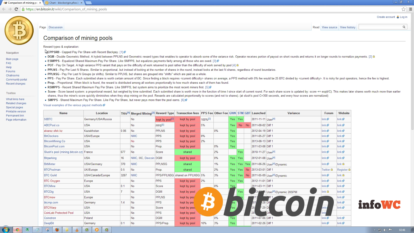Open What links here in Toolbox
The image size is (414, 233).
[15, 99]
